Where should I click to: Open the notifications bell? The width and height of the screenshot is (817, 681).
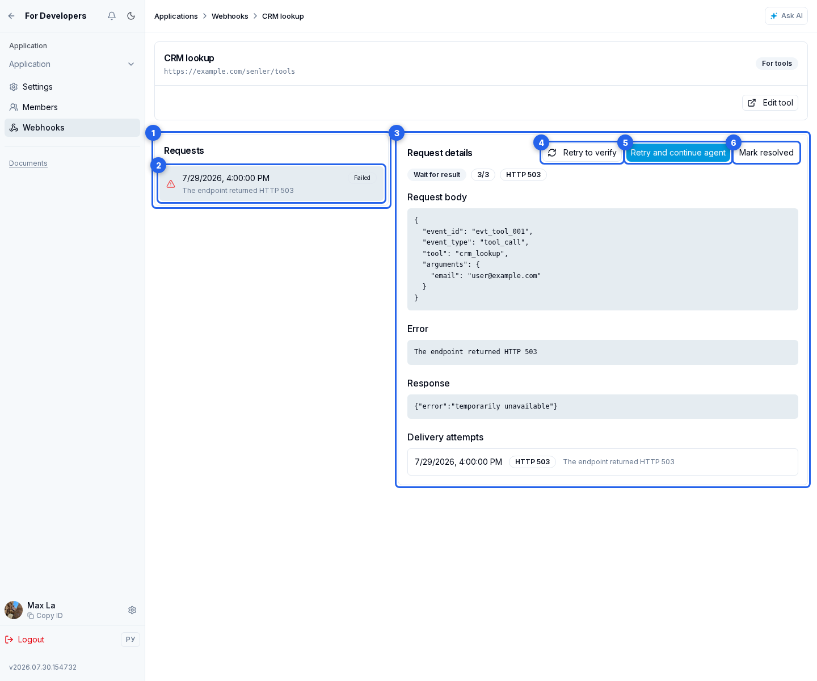(x=112, y=16)
